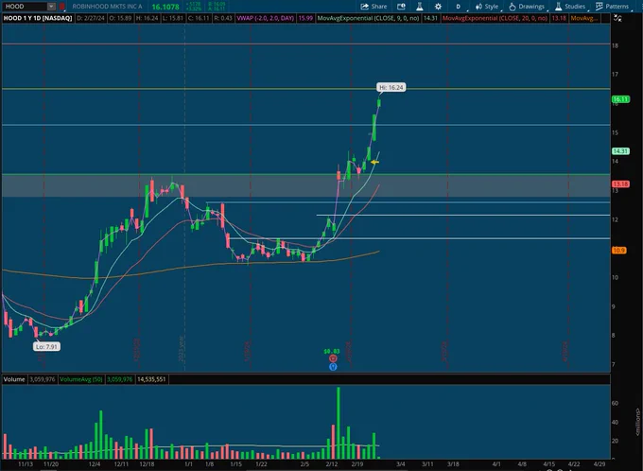Image resolution: width=643 pixels, height=471 pixels.
Task: Click the red earnings event marker below $0.03
Action: click(333, 358)
